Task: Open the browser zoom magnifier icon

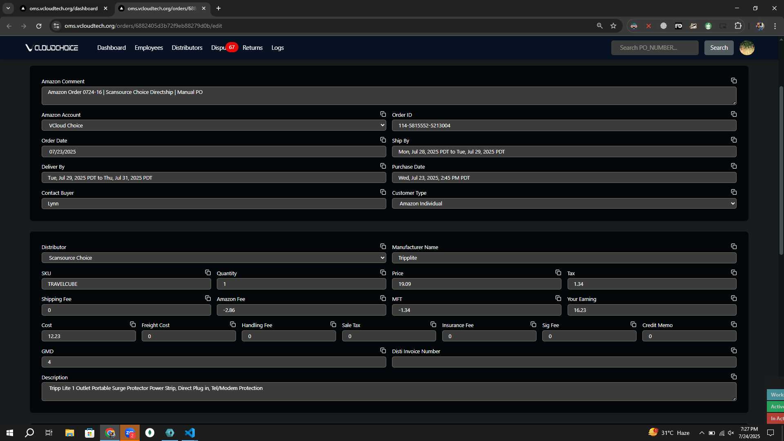Action: 599,26
